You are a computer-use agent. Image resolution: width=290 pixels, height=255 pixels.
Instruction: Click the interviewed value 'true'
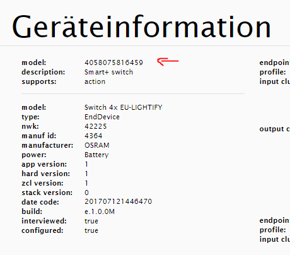(91, 221)
